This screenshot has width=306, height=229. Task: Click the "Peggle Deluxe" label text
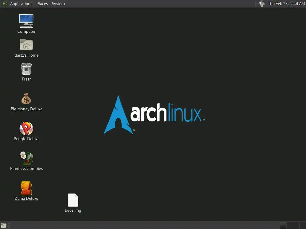(27, 139)
